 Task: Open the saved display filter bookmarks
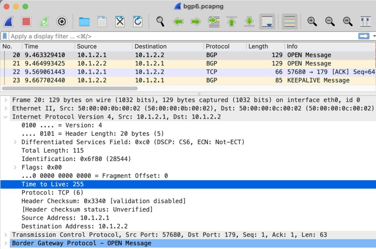4,36
